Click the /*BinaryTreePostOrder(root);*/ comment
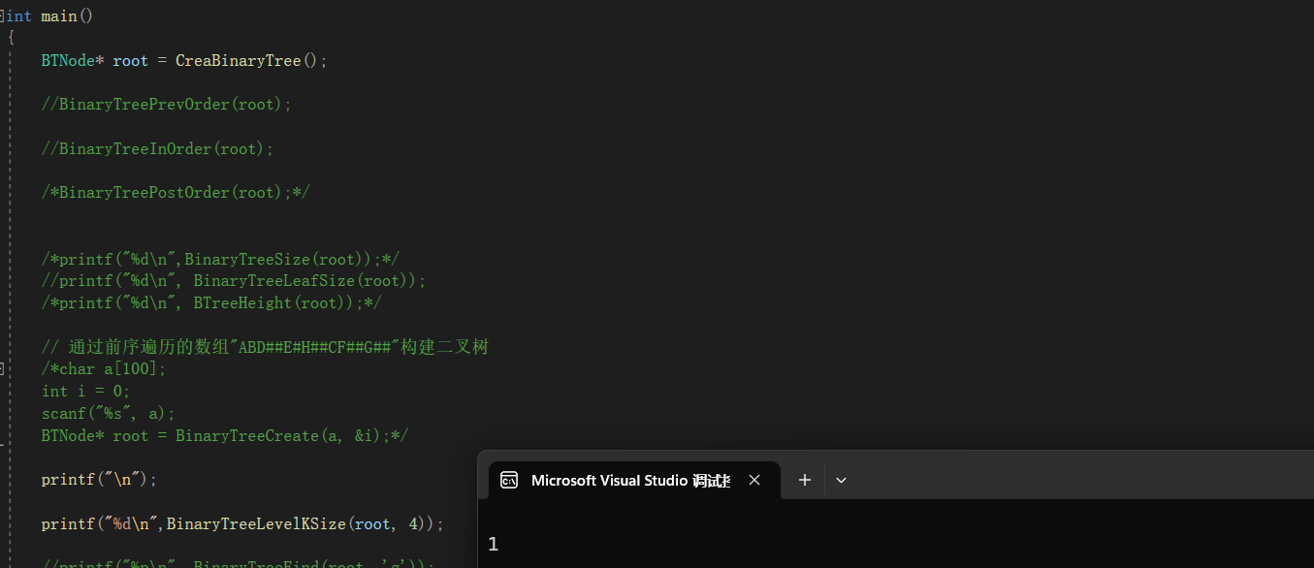 click(x=176, y=192)
